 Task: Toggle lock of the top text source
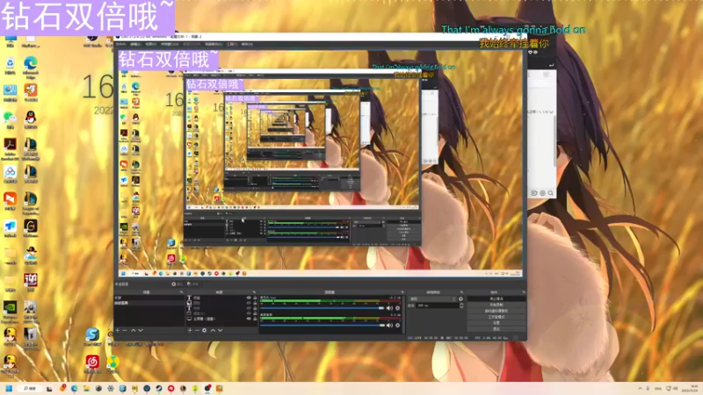click(255, 298)
